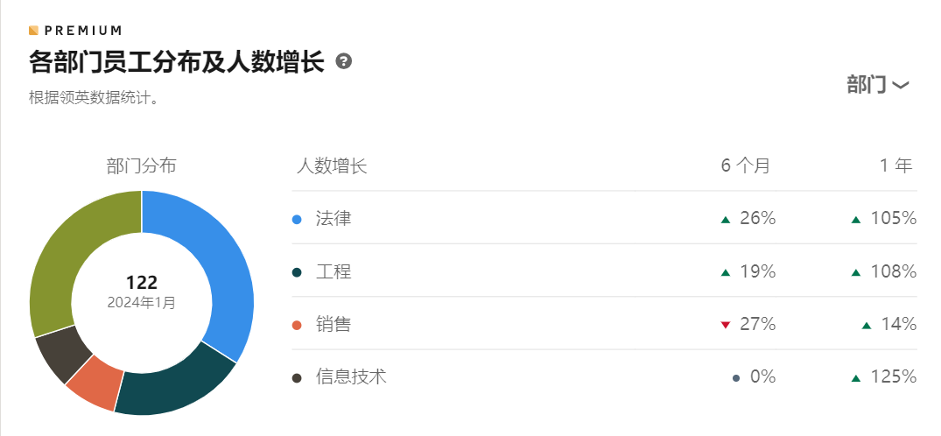Click the 1 年 column header

coord(896,165)
